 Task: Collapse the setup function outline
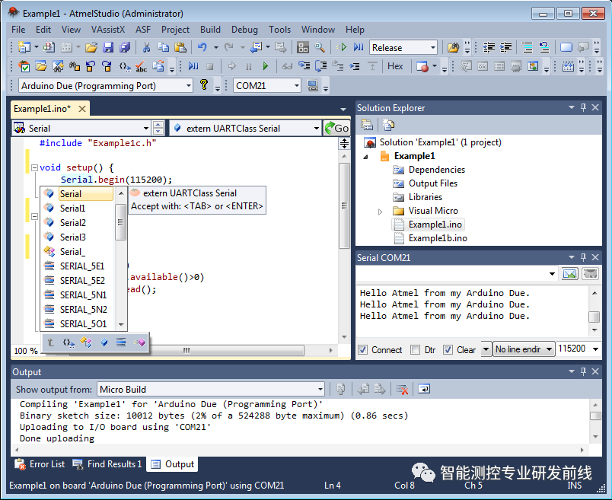(x=34, y=168)
